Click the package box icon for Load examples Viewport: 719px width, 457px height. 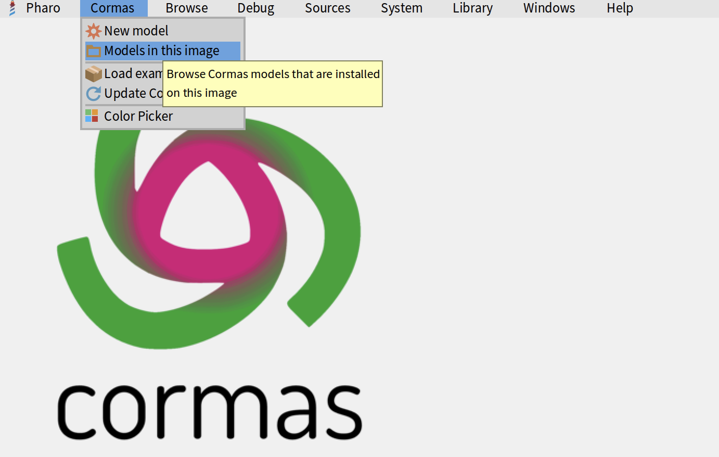click(93, 74)
